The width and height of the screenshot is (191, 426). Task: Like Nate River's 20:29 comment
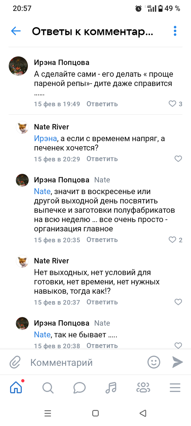(x=178, y=159)
